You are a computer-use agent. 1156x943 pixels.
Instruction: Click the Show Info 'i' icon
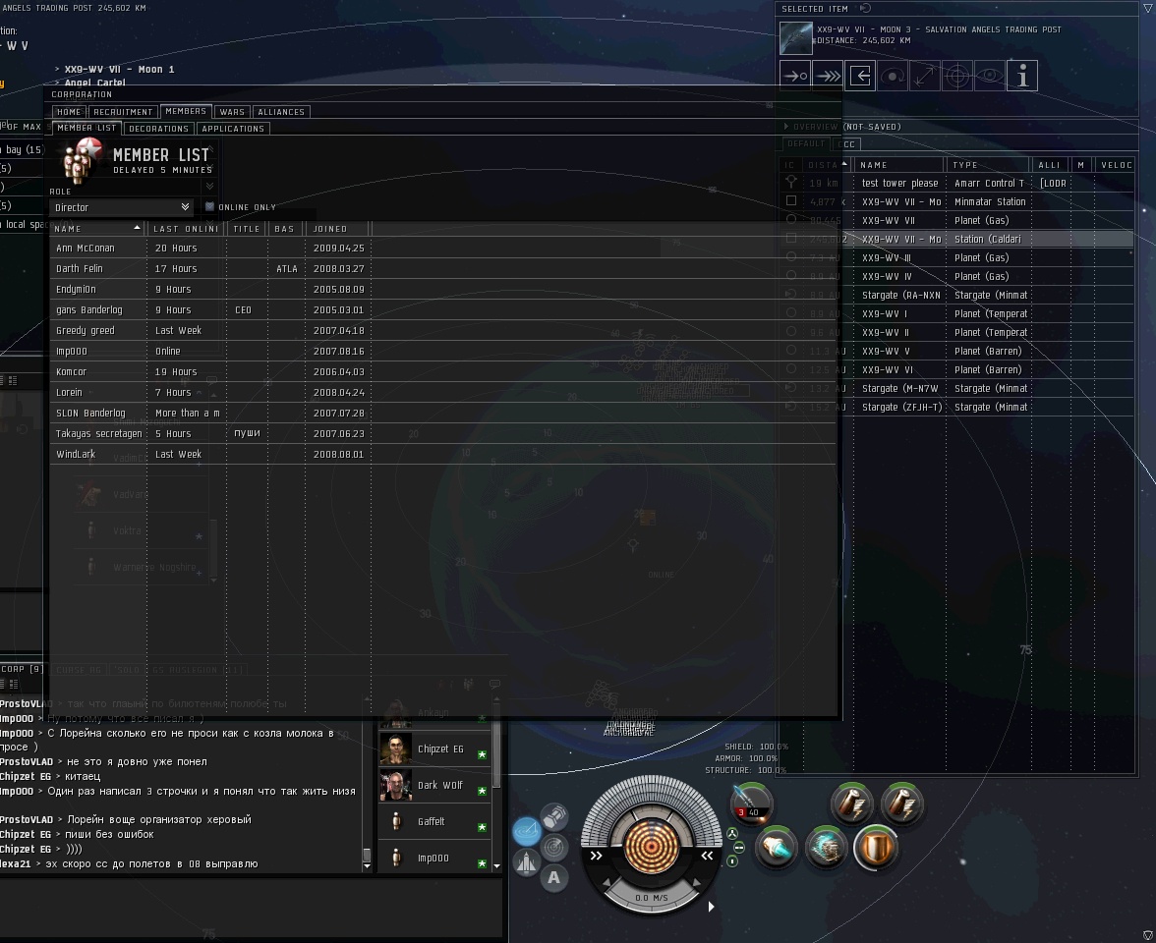pyautogui.click(x=1022, y=76)
